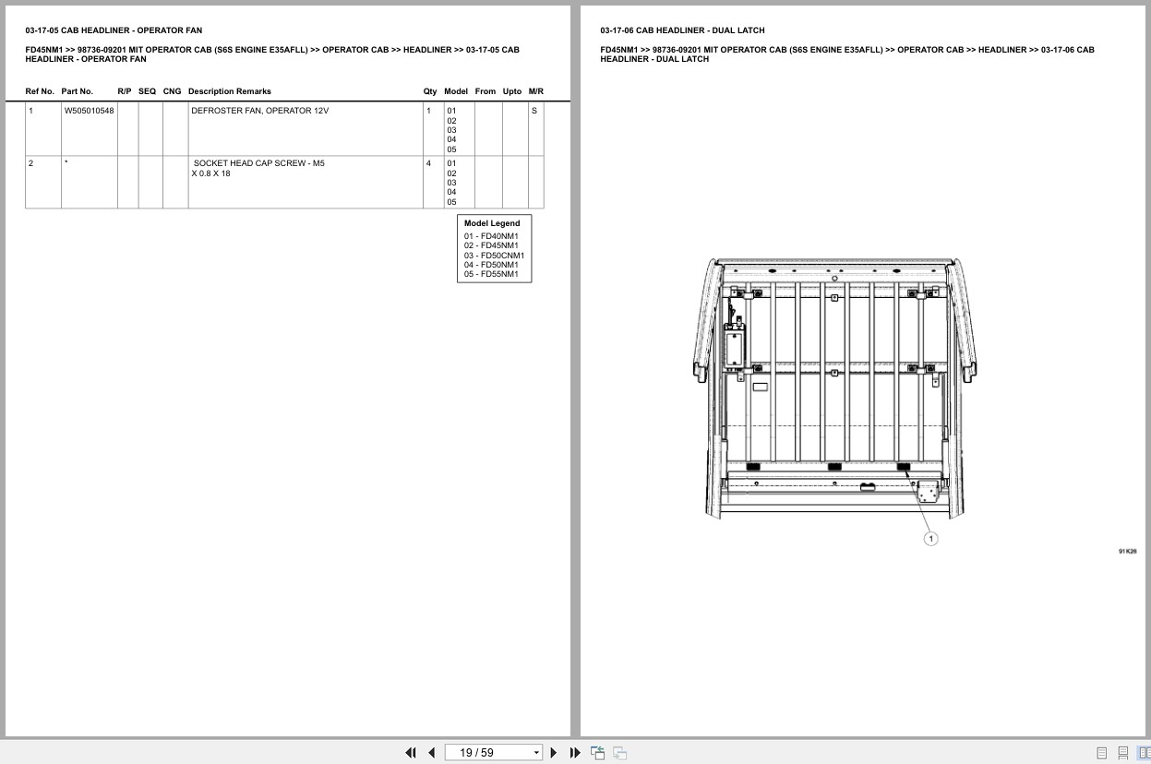Click DEFROSTER FAN, OPERATOR 12V description

tap(259, 111)
